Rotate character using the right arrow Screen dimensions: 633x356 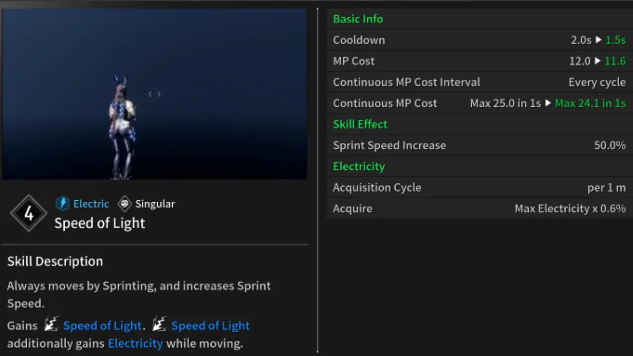(x=159, y=93)
